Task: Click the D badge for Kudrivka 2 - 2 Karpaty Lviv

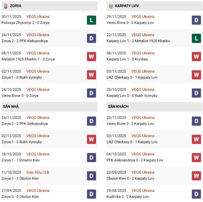Action: pos(197,194)
